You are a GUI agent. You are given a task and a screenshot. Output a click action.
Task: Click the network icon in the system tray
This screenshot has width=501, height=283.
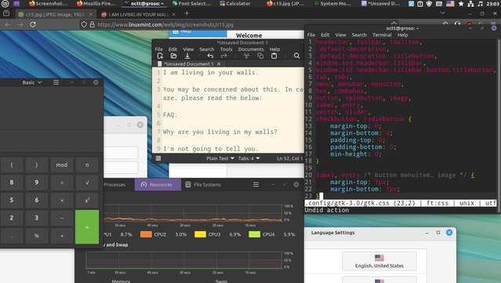pos(470,4)
